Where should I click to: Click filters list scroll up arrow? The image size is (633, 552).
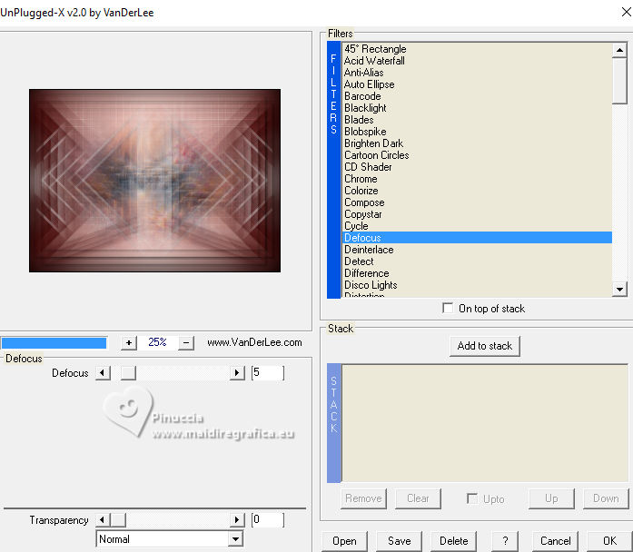click(x=619, y=50)
